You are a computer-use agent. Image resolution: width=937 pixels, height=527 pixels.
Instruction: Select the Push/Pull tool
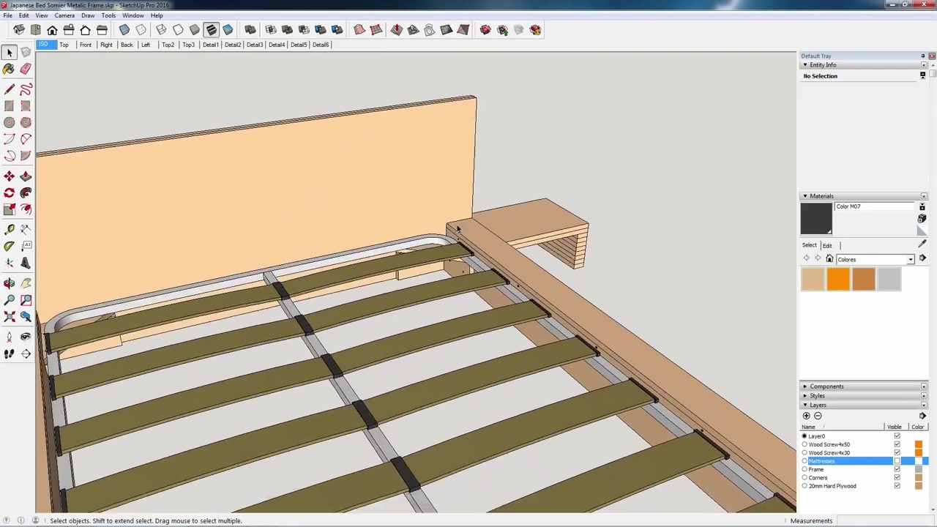pos(26,176)
